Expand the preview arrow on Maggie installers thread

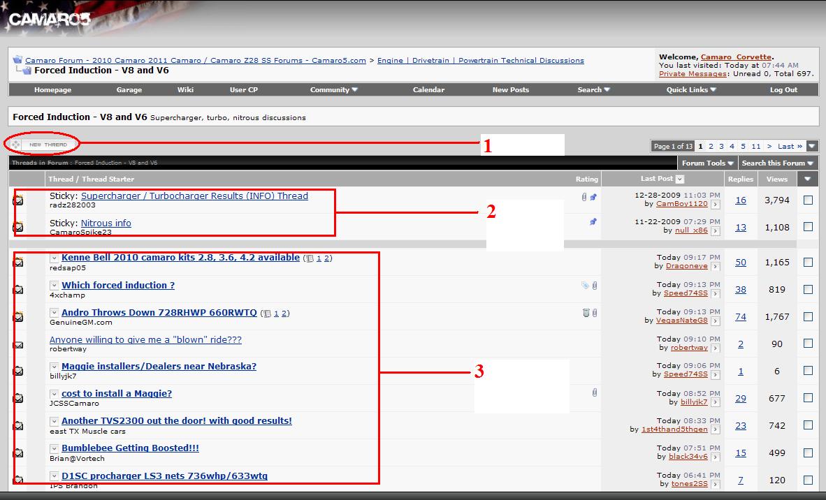(54, 366)
